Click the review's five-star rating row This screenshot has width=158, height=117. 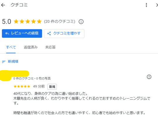pyautogui.click(x=22, y=86)
